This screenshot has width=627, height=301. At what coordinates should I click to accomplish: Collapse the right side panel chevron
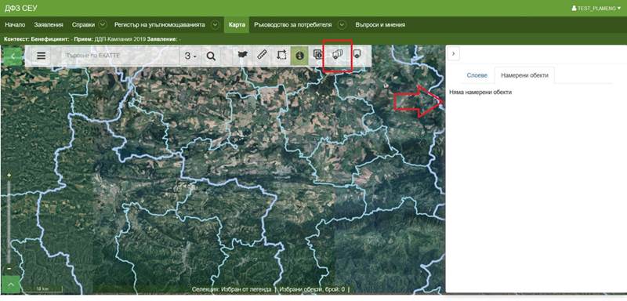pyautogui.click(x=455, y=53)
